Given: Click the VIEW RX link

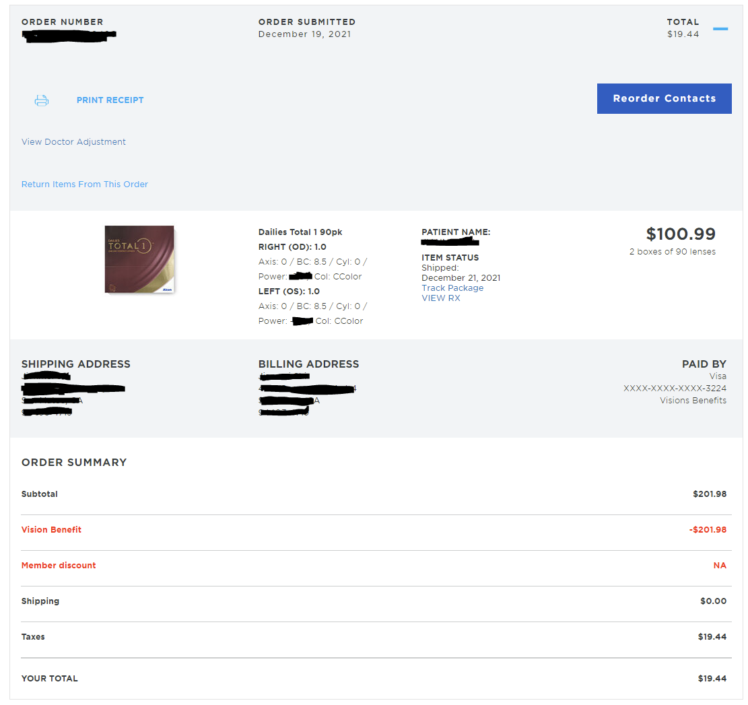Looking at the screenshot, I should 441,298.
